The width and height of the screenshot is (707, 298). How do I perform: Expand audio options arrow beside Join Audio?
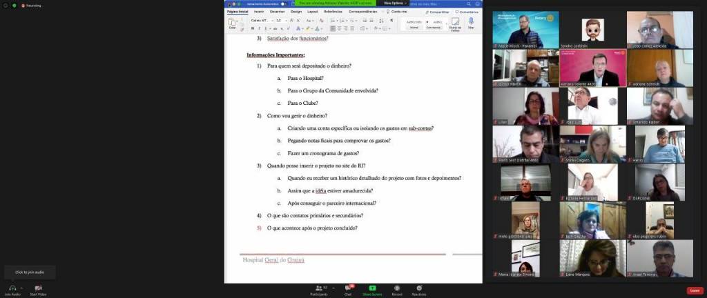click(20, 288)
